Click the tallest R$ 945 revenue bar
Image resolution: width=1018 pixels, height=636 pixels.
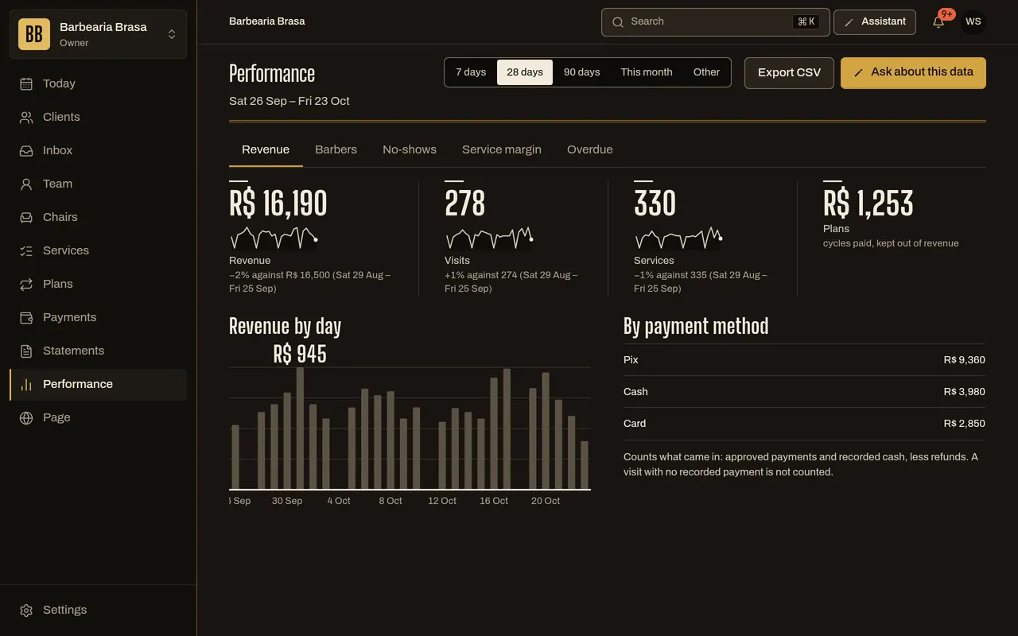[x=300, y=428]
